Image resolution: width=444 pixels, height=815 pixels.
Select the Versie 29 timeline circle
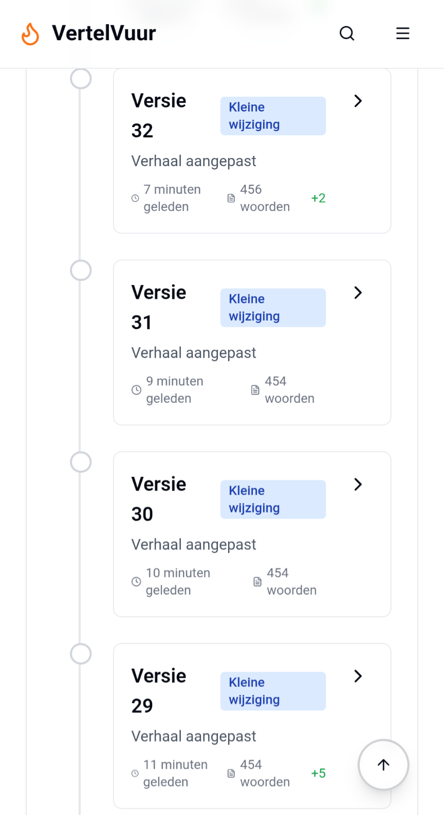pos(81,654)
